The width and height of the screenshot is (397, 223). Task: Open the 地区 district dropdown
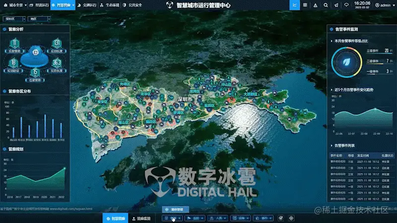39,19
